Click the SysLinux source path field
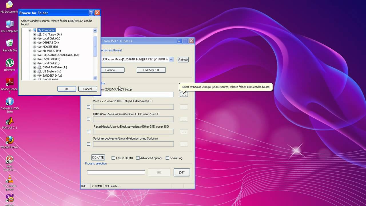Viewport: 366px width, 206px height. 133,144
